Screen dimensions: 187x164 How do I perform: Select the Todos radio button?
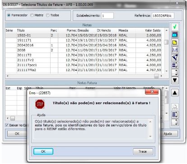click(x=48, y=15)
